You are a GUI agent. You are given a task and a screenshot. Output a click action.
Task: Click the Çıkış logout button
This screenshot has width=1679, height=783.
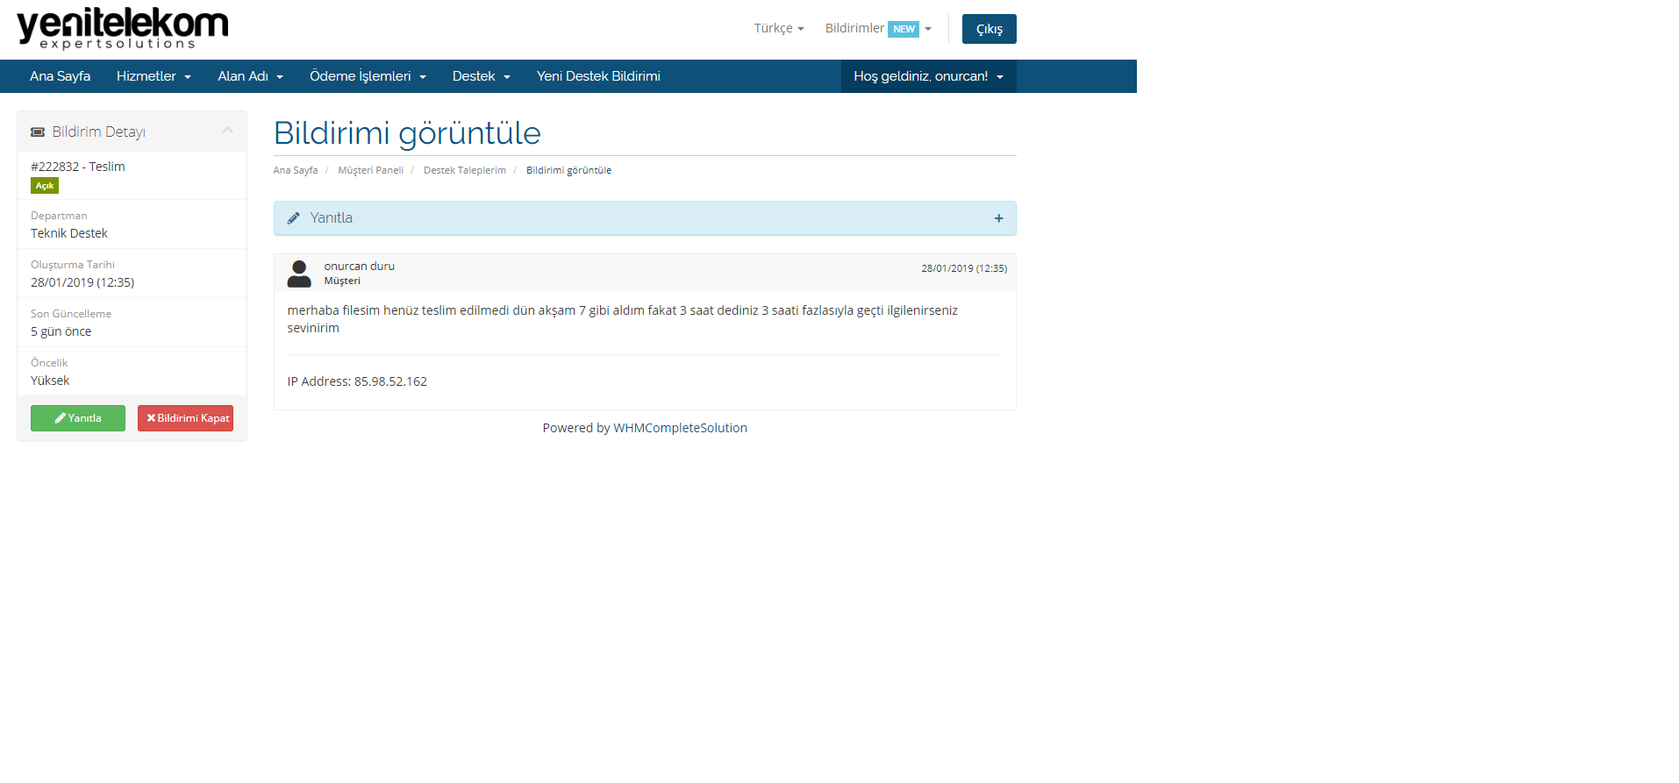[x=989, y=29]
